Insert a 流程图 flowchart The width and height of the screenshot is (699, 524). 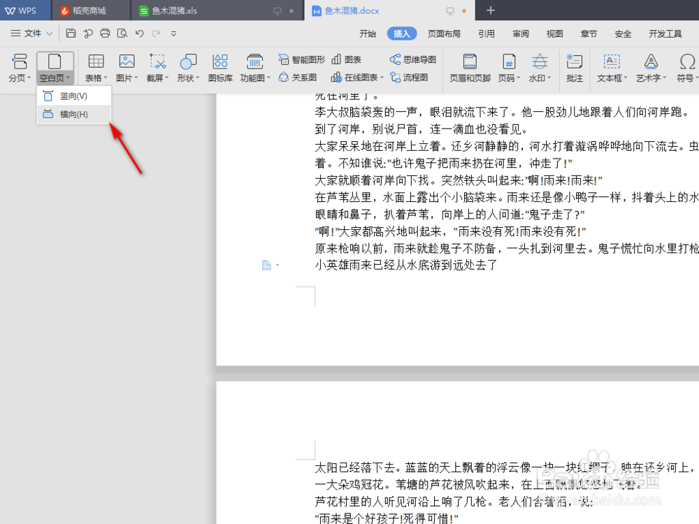[x=409, y=78]
